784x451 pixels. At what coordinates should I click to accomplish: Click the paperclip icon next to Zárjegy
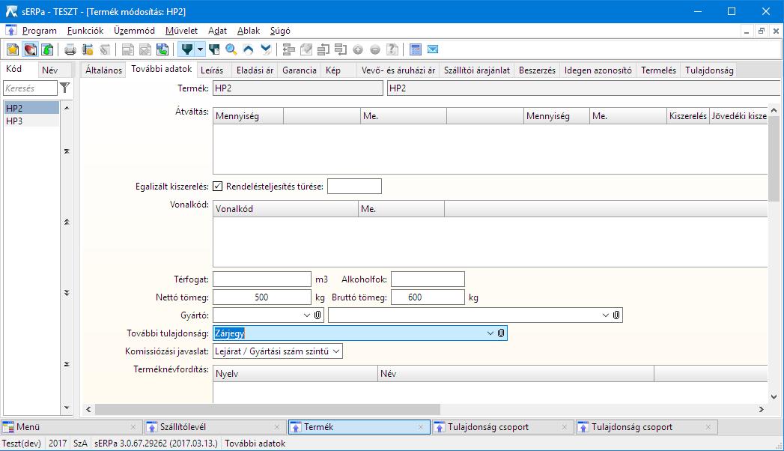tap(501, 333)
